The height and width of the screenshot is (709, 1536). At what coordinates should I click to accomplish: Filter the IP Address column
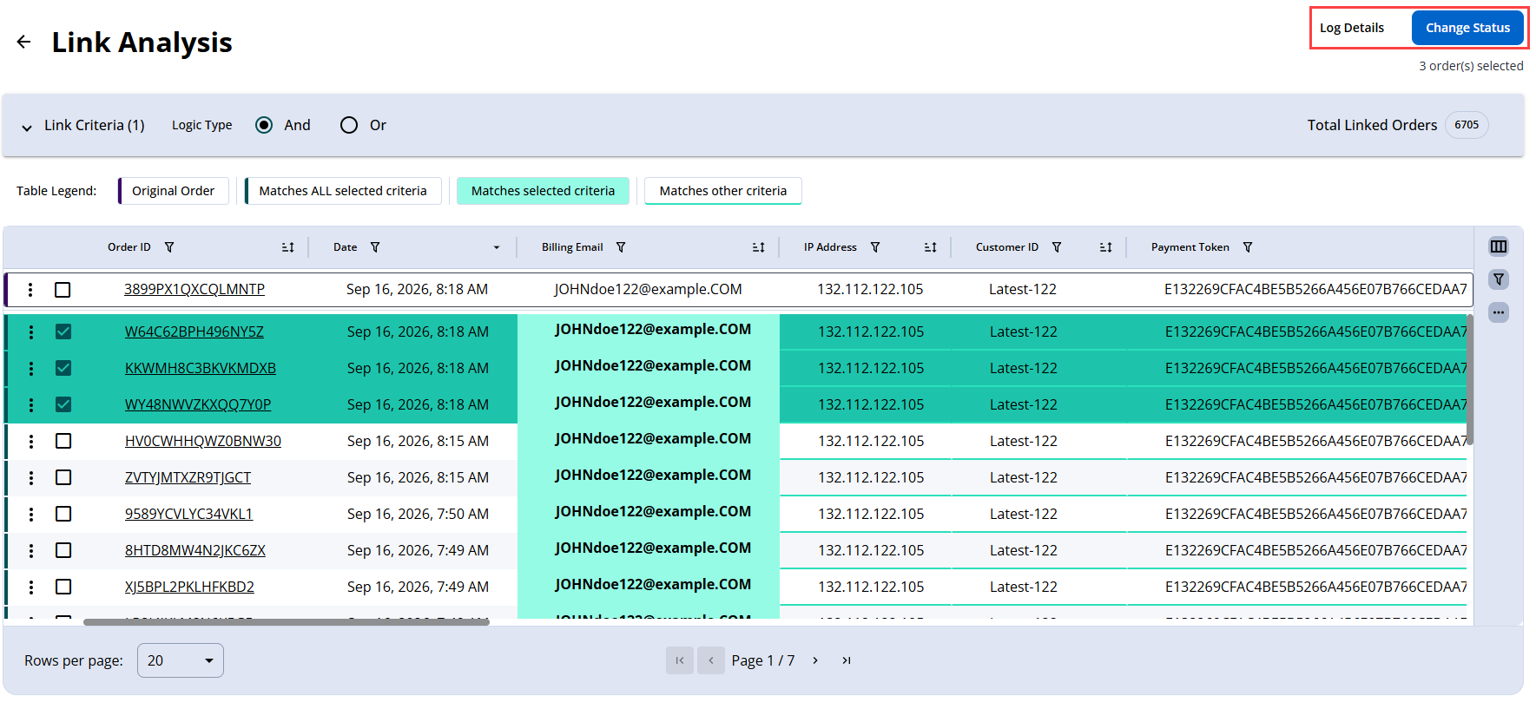[x=875, y=247]
